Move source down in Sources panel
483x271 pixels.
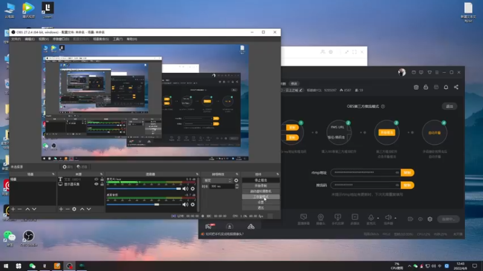pos(89,209)
